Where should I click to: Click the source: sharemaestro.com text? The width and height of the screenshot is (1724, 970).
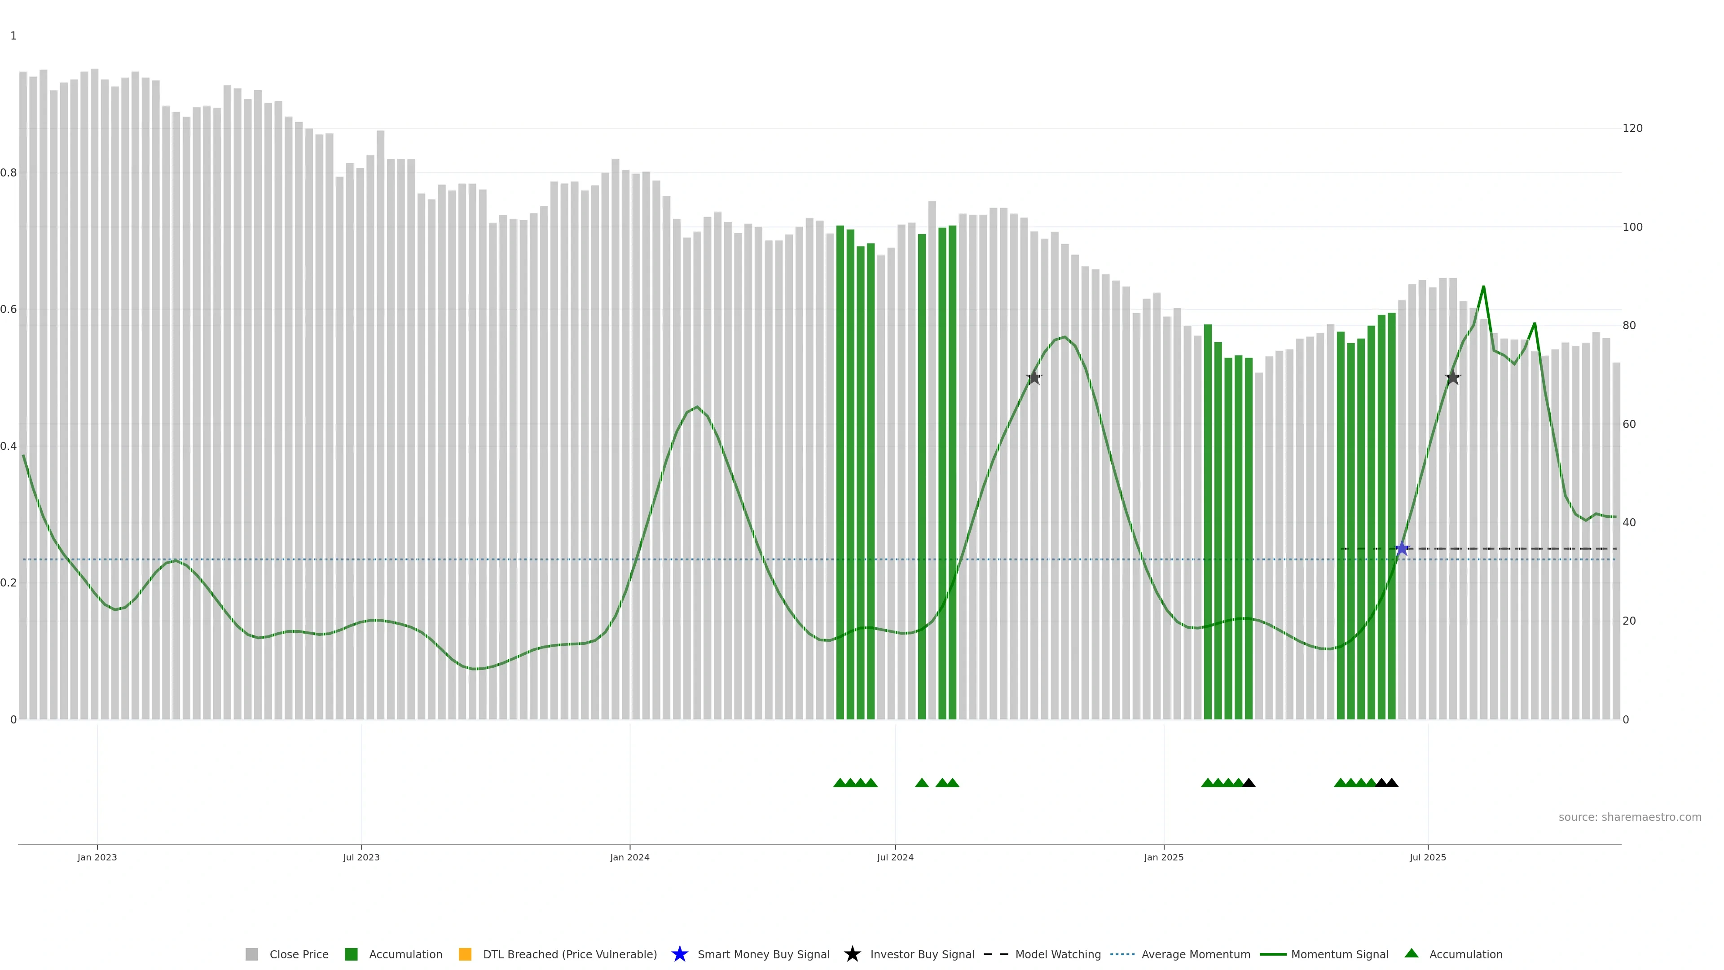[x=1630, y=817]
